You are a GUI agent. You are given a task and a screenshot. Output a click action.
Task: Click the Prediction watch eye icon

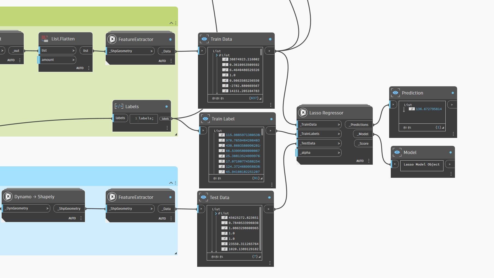(x=395, y=93)
